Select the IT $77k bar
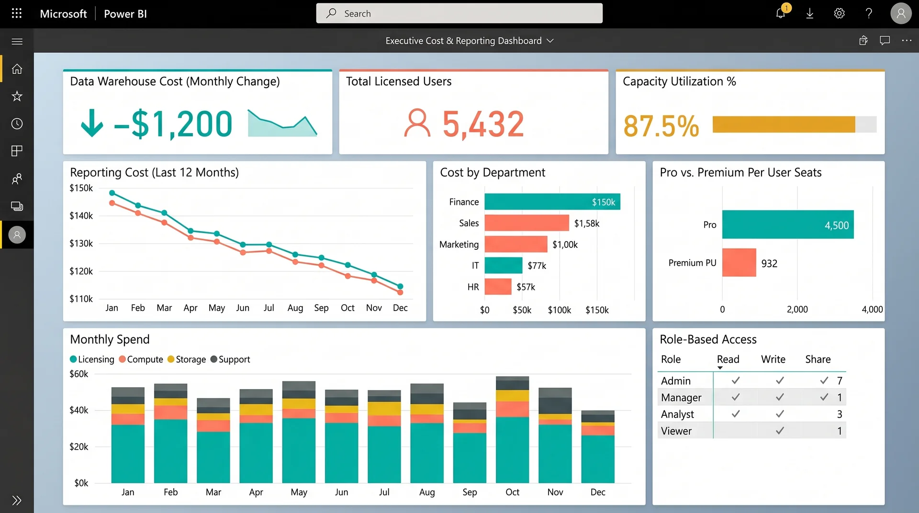The width and height of the screenshot is (919, 513). (x=504, y=265)
